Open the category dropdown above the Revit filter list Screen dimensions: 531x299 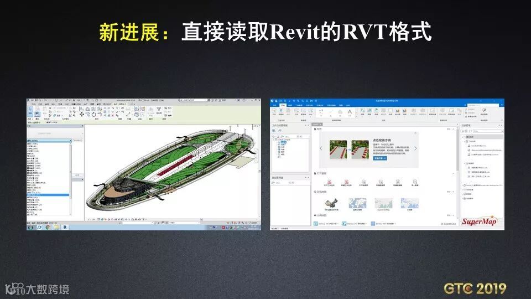click(x=49, y=140)
